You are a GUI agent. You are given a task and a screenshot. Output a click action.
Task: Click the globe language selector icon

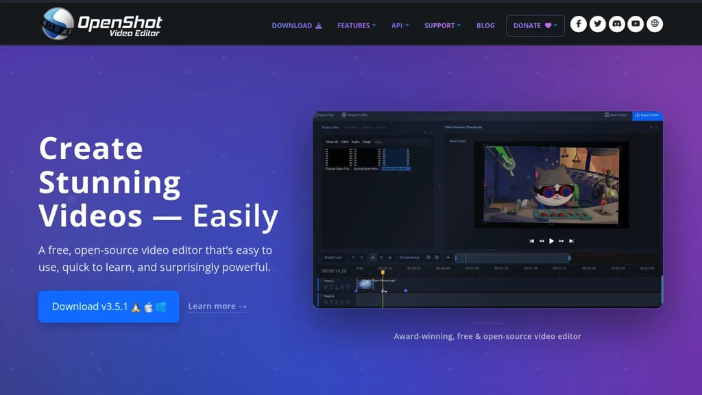(655, 24)
